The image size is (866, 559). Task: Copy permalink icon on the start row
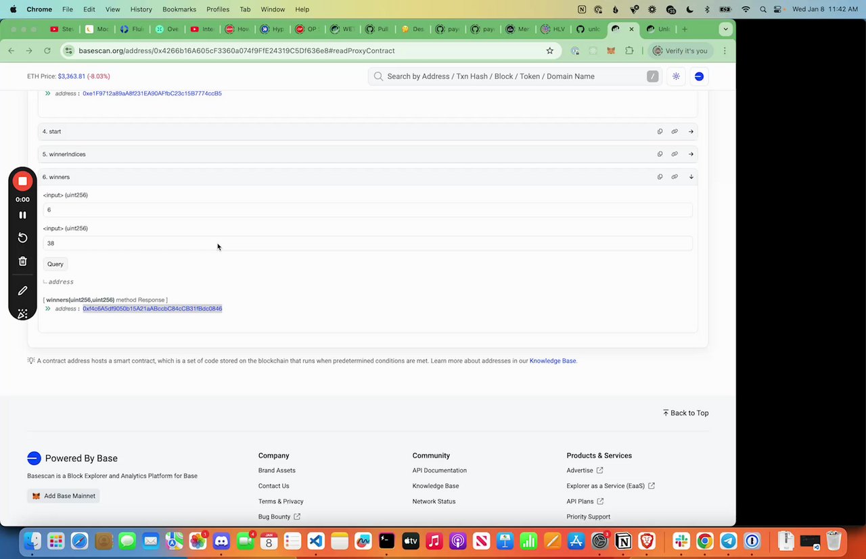pyautogui.click(x=675, y=132)
